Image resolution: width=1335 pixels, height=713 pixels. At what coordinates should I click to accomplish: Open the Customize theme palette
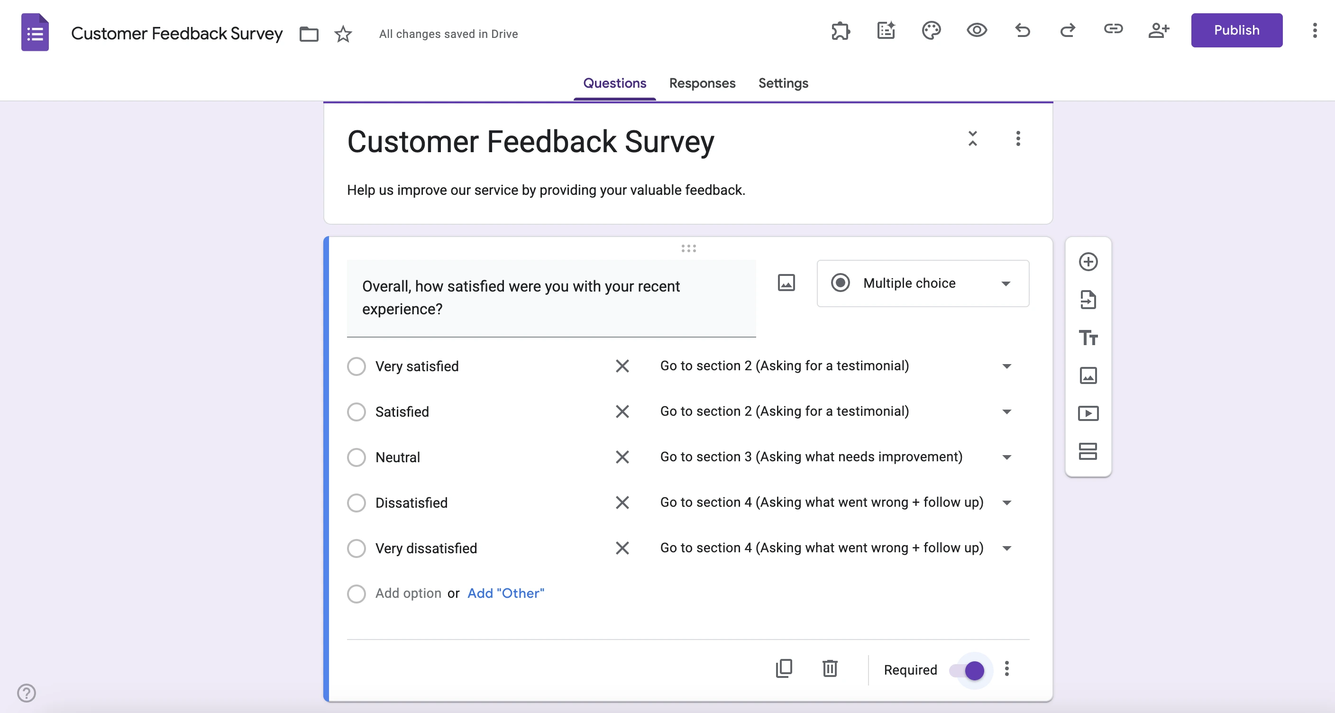(x=931, y=31)
